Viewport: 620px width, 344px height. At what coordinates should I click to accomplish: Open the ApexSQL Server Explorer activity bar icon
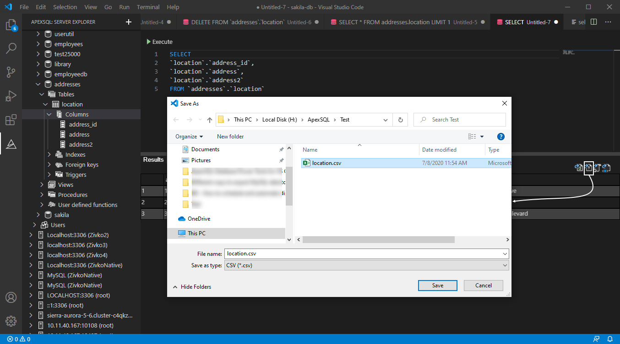(x=11, y=144)
